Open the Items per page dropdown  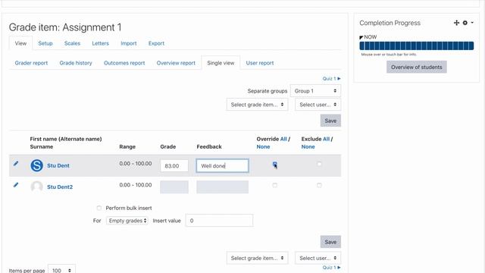(61, 270)
